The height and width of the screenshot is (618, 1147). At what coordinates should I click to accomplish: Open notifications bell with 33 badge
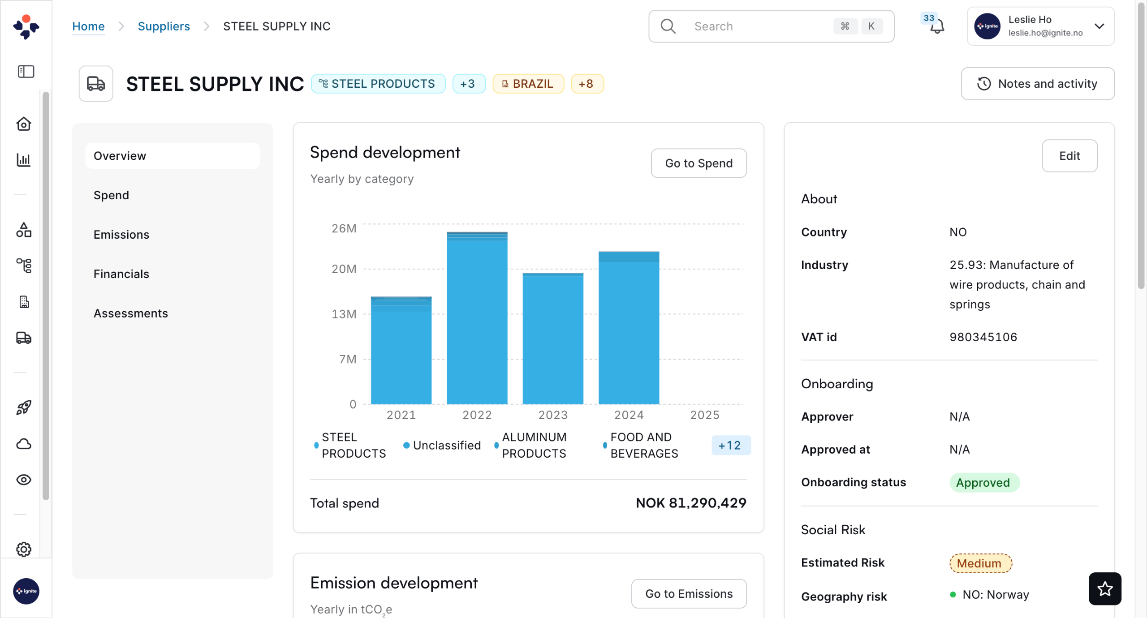[936, 27]
